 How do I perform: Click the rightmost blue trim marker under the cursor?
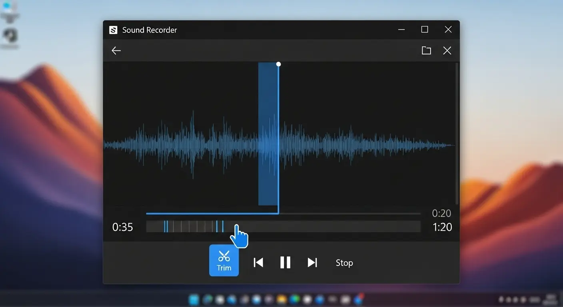(223, 227)
